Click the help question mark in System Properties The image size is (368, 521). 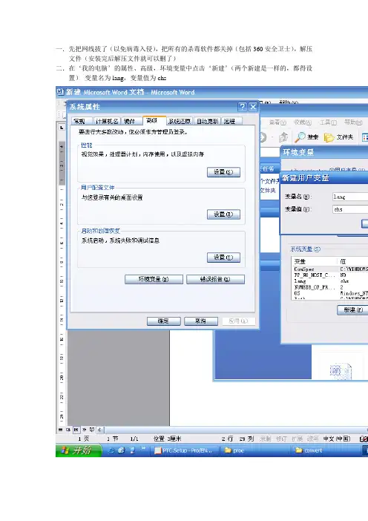coord(243,107)
